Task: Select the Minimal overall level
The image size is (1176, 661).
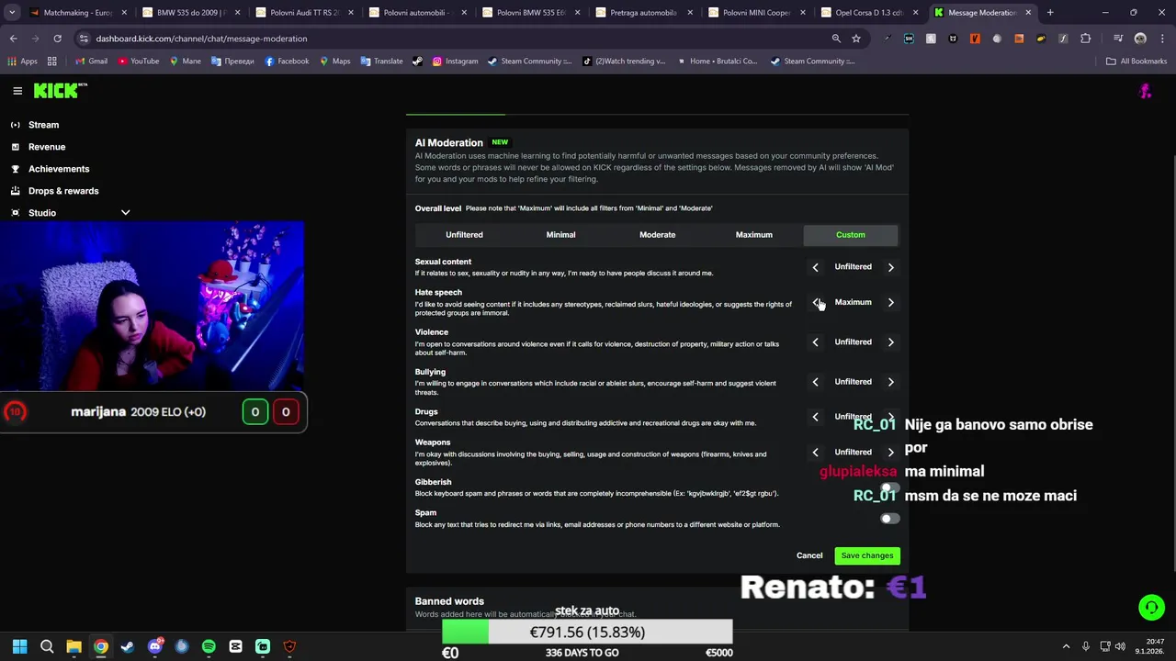Action: pyautogui.click(x=560, y=235)
